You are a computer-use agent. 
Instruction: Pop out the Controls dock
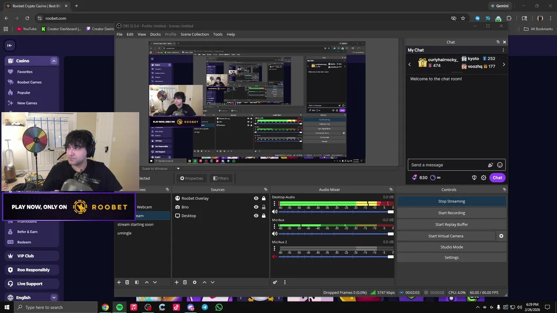[x=504, y=190]
